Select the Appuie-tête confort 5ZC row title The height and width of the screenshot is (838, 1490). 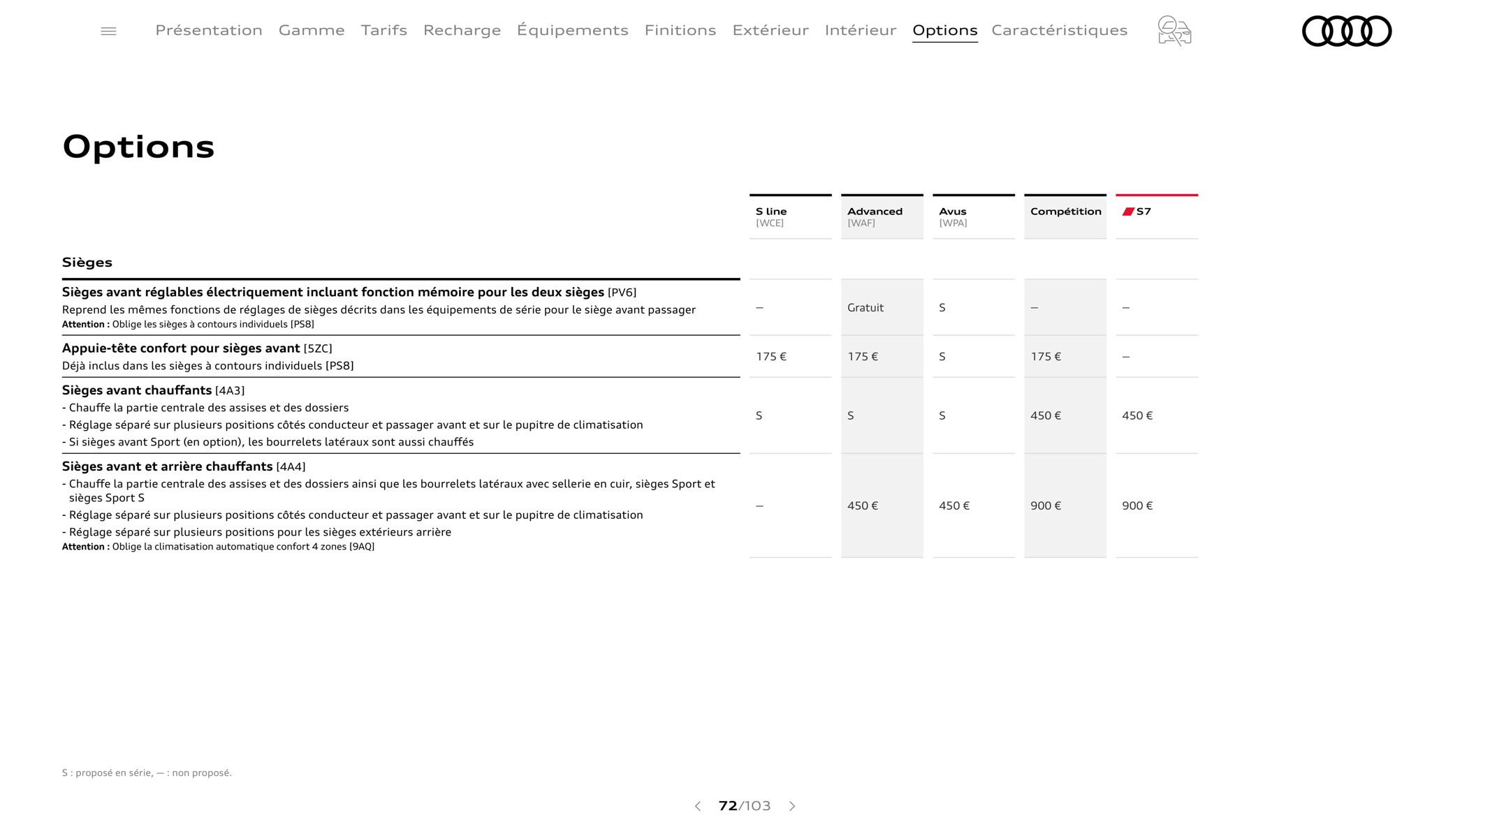pyautogui.click(x=197, y=348)
